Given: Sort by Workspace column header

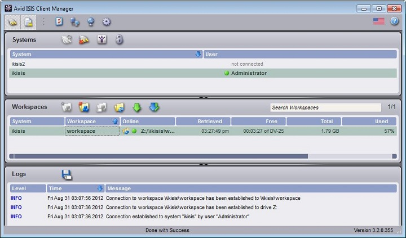Looking at the screenshot, I should click(92, 121).
